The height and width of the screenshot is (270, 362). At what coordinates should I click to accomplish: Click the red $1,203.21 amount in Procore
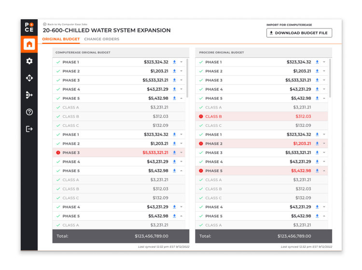(302, 143)
